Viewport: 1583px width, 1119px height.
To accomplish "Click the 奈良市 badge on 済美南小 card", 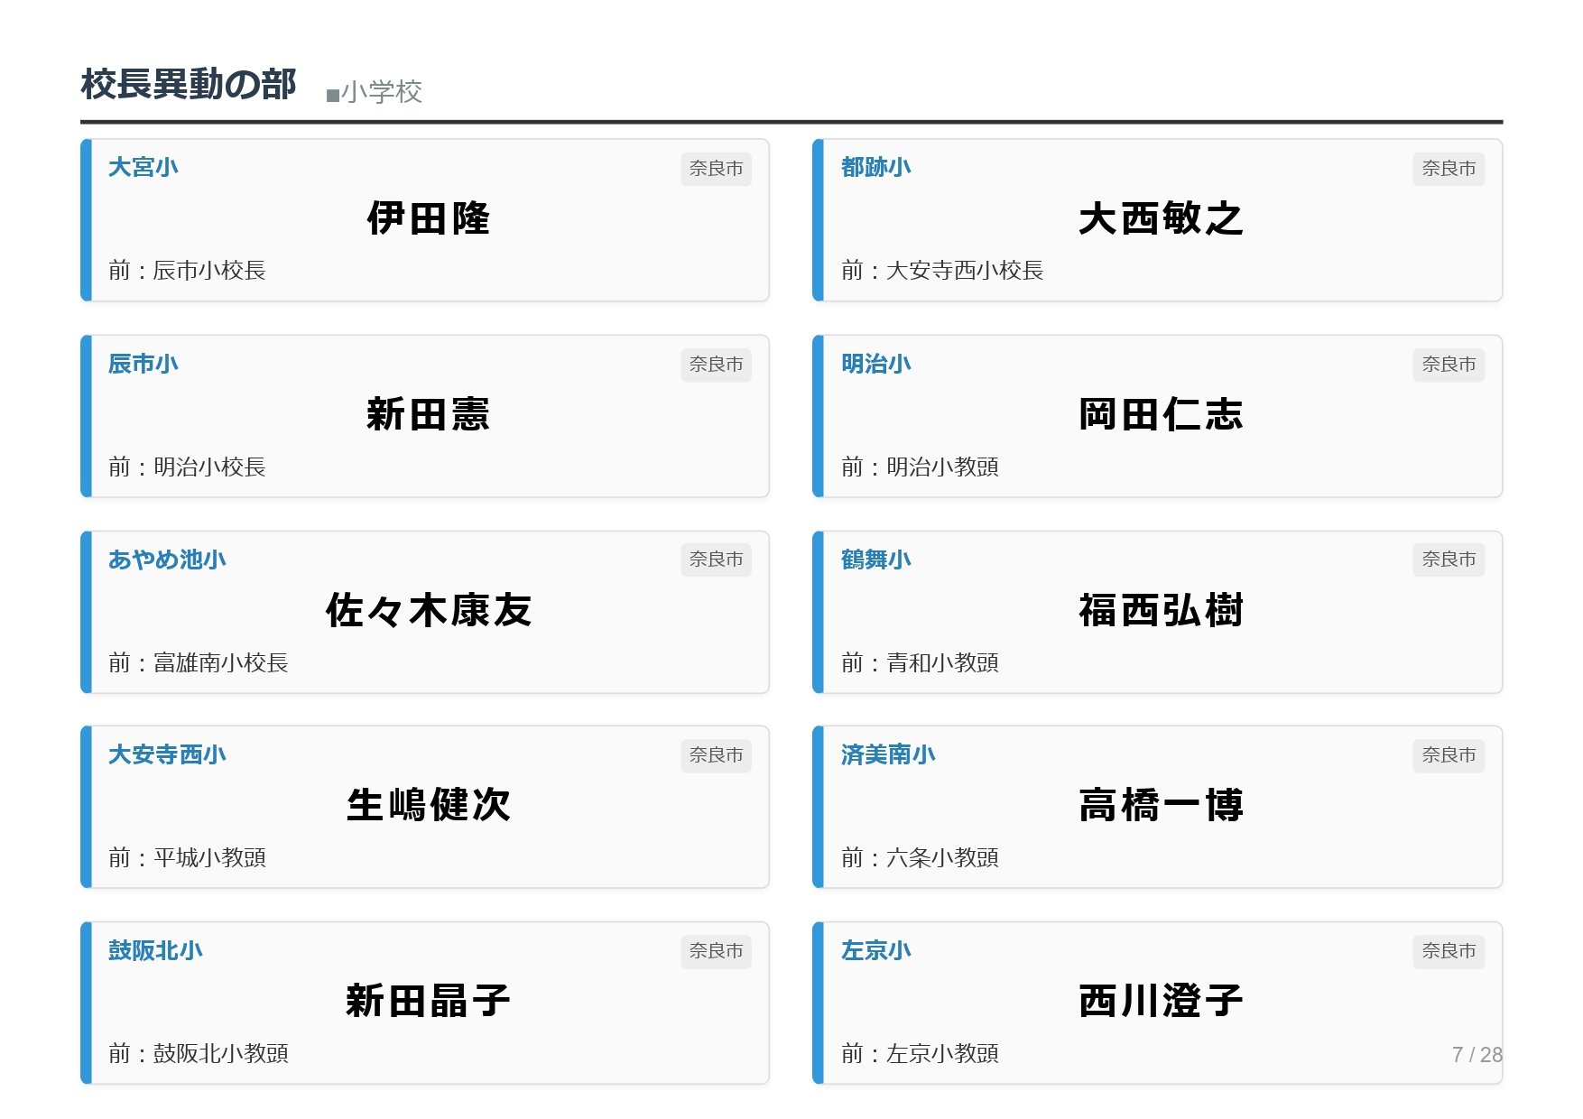I will point(1448,755).
